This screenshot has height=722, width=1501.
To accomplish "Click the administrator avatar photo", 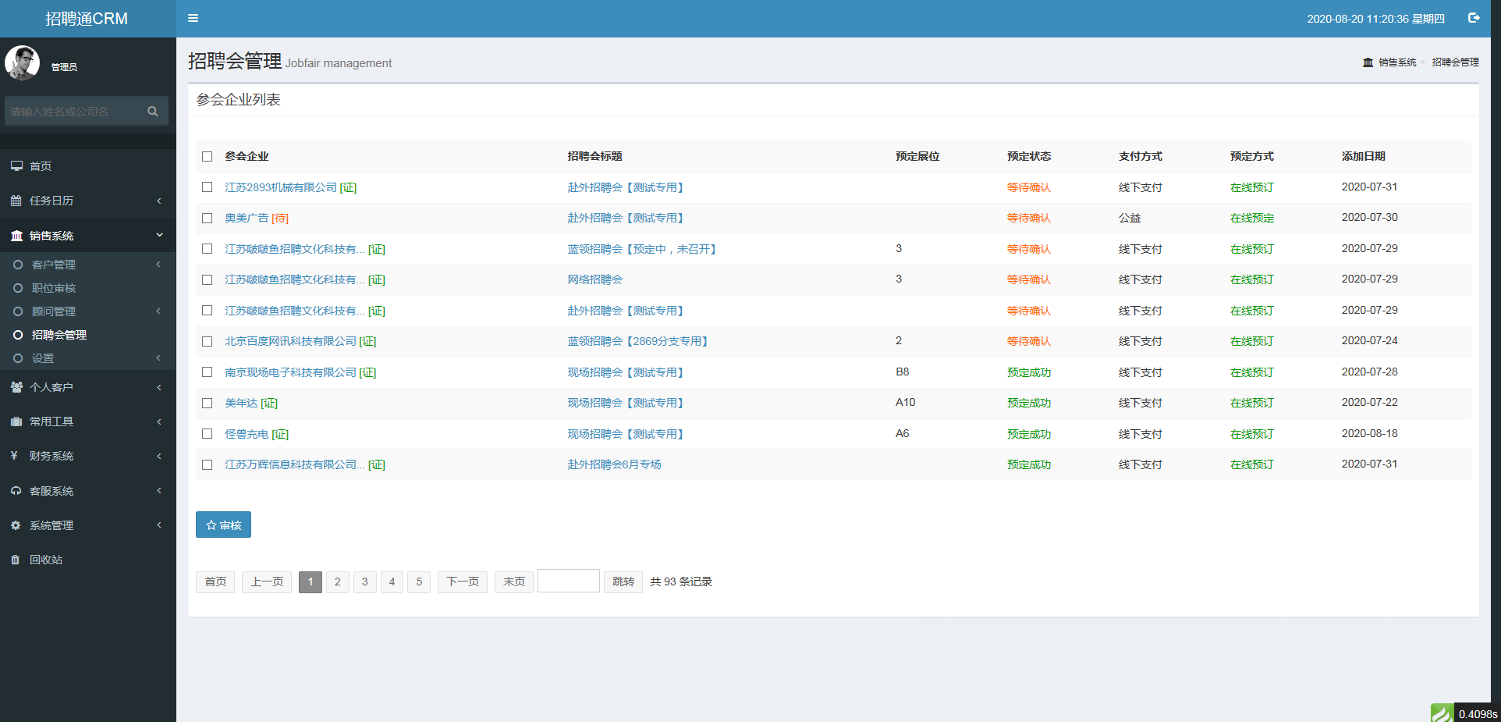I will click(22, 62).
